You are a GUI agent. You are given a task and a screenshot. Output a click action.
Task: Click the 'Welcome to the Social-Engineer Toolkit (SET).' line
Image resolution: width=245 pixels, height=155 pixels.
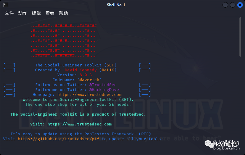coord(78,99)
